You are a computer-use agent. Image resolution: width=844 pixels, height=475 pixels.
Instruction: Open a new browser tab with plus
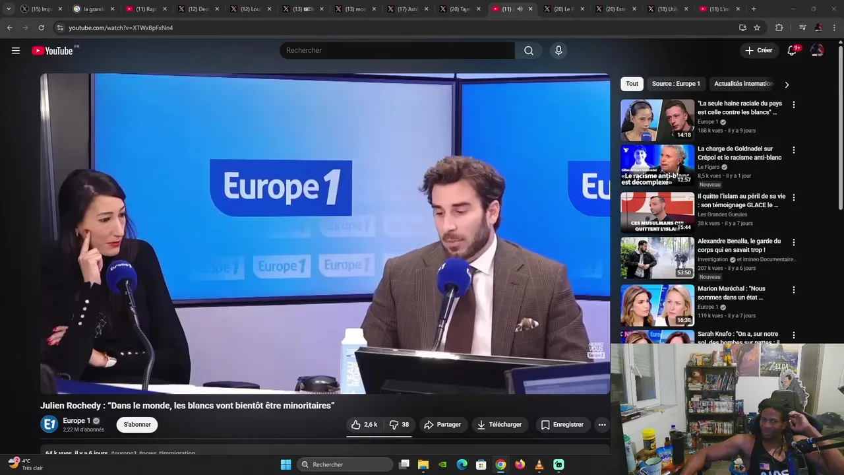click(x=754, y=9)
